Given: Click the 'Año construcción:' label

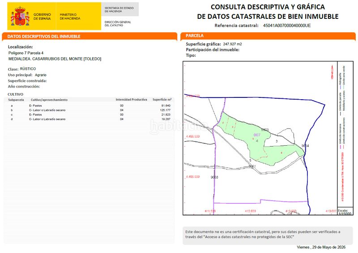Looking at the screenshot, I should [24, 86].
